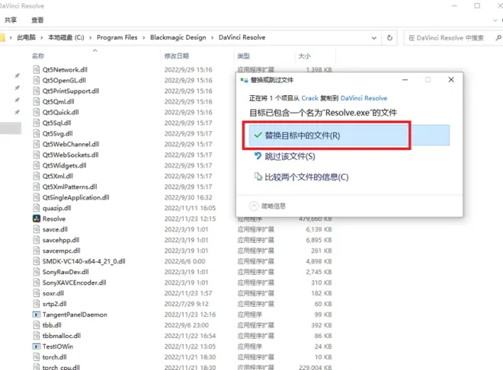Click the Qt5Widgets.dll file icon
Image resolution: width=503 pixels, height=370 pixels.
tap(37, 166)
